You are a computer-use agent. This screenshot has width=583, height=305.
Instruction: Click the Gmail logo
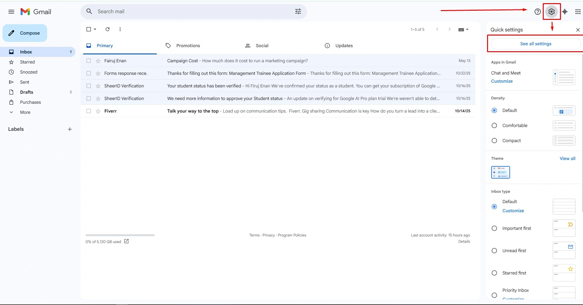(36, 12)
